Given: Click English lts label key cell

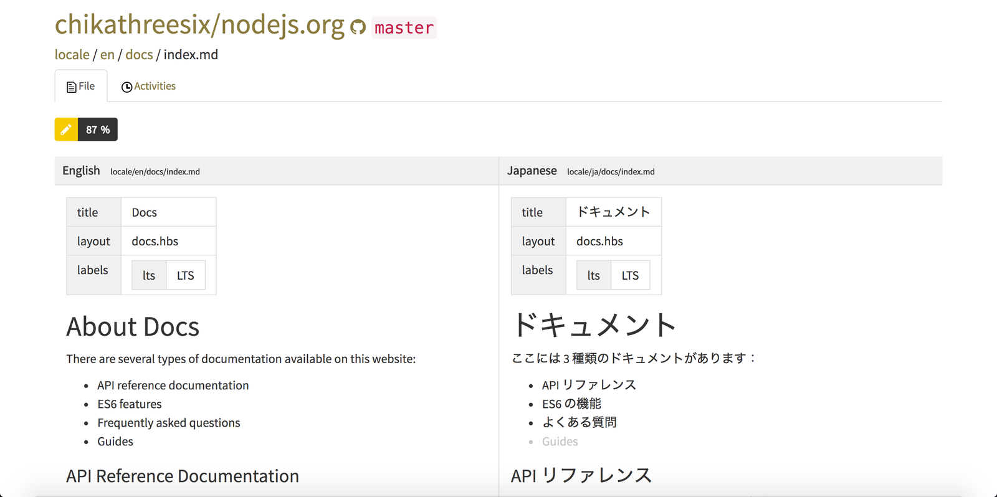Looking at the screenshot, I should pos(149,275).
